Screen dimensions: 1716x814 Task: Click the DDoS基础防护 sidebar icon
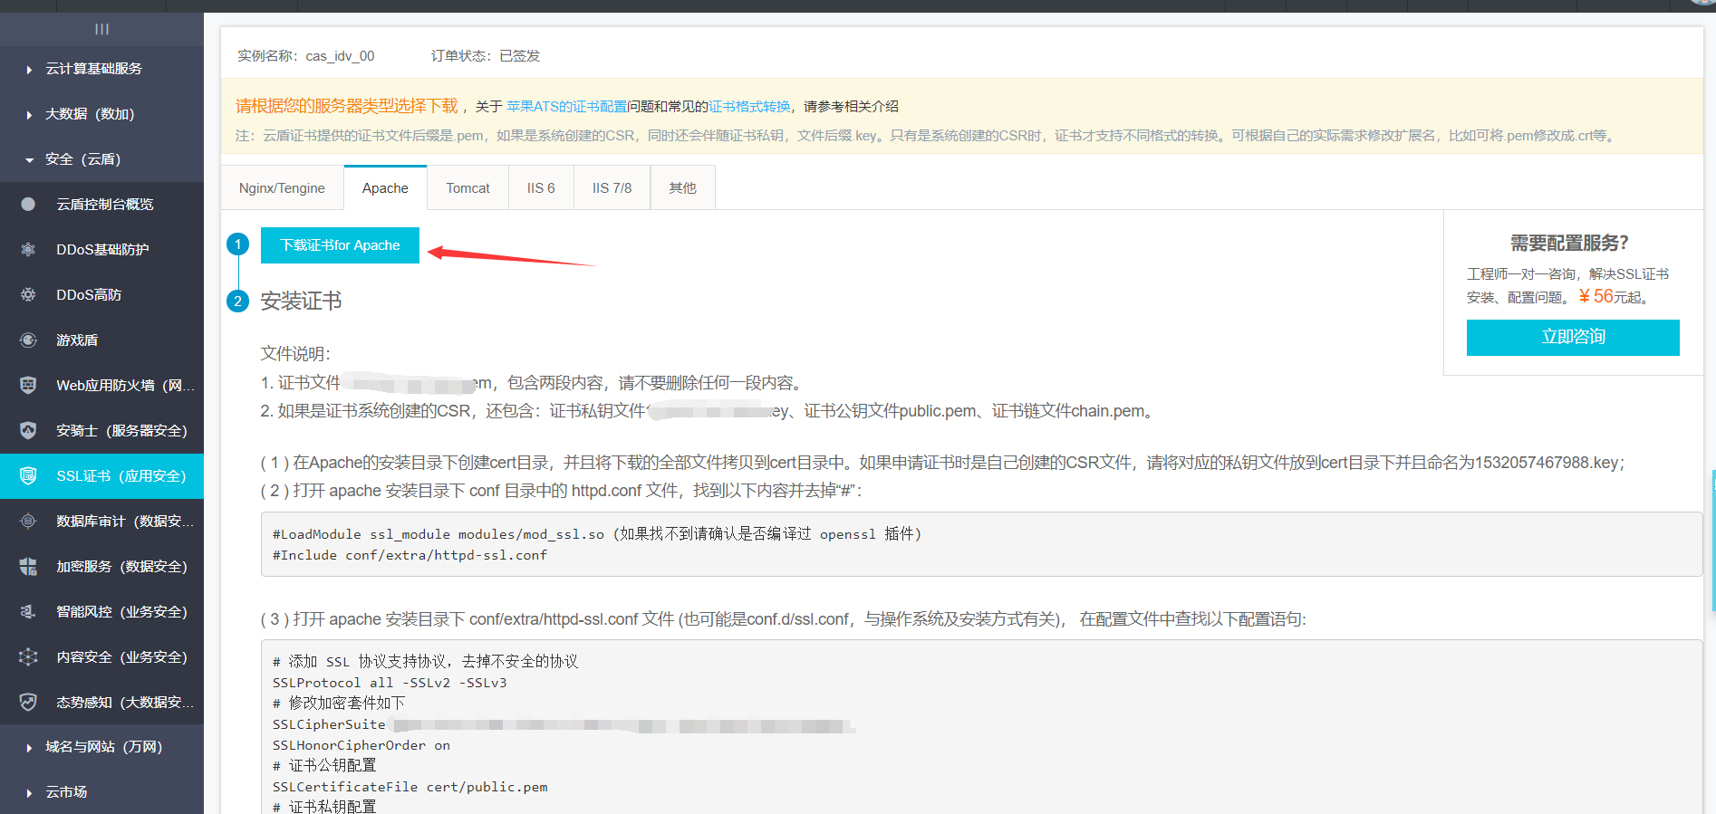point(28,249)
